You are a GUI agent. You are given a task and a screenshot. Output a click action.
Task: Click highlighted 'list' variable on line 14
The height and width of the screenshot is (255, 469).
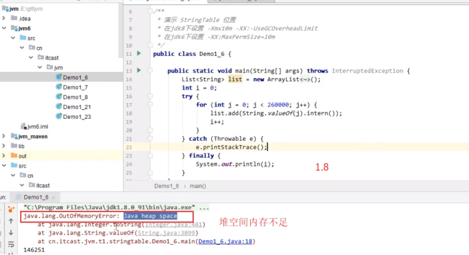[x=235, y=80]
